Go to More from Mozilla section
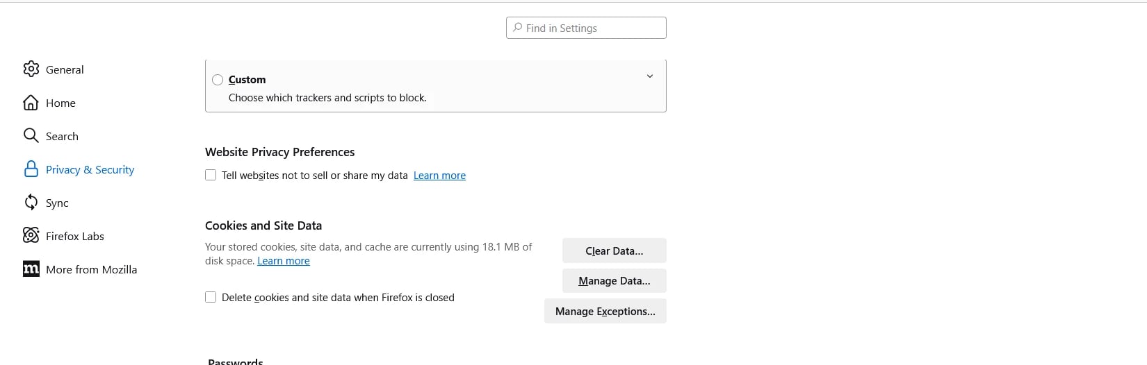This screenshot has height=365, width=1147. coord(91,269)
